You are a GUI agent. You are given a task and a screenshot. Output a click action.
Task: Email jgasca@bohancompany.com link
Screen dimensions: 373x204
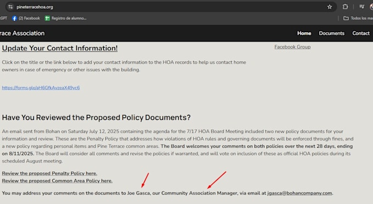click(x=299, y=193)
